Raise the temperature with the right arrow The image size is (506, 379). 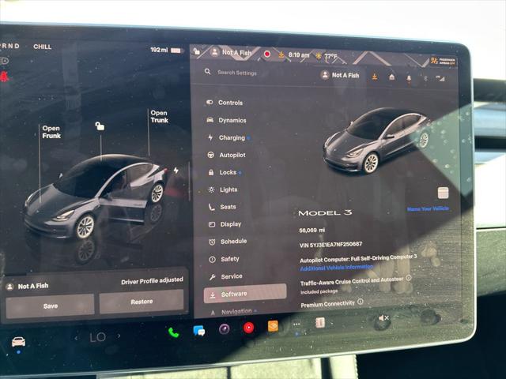tap(119, 336)
